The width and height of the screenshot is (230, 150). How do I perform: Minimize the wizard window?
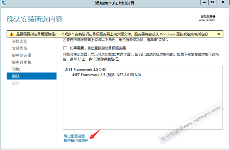[x=204, y=2]
